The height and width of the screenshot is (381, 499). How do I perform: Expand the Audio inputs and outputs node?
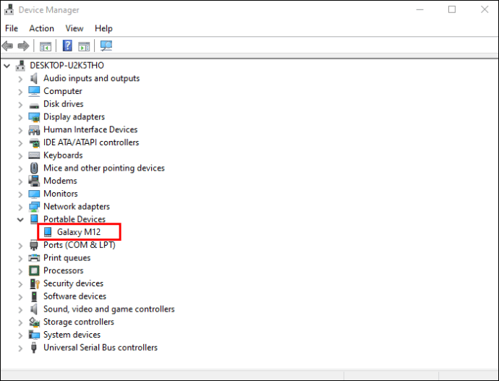click(x=20, y=79)
